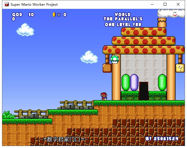Click the wooden fence on the middle ledge
This screenshot has width=187, height=148.
(x=77, y=105)
